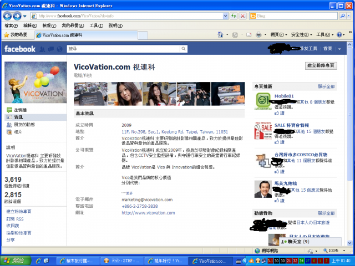Click the +886-2-2758-3838 phone link
The image size is (355, 266).
click(140, 206)
